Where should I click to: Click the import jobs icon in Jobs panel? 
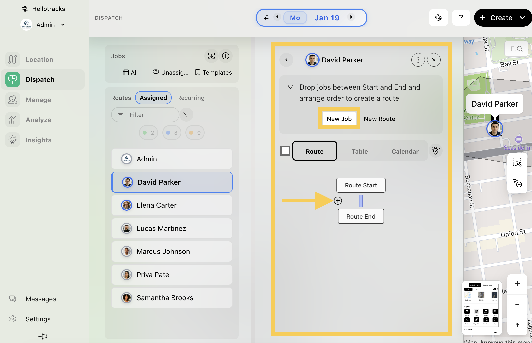tap(211, 56)
